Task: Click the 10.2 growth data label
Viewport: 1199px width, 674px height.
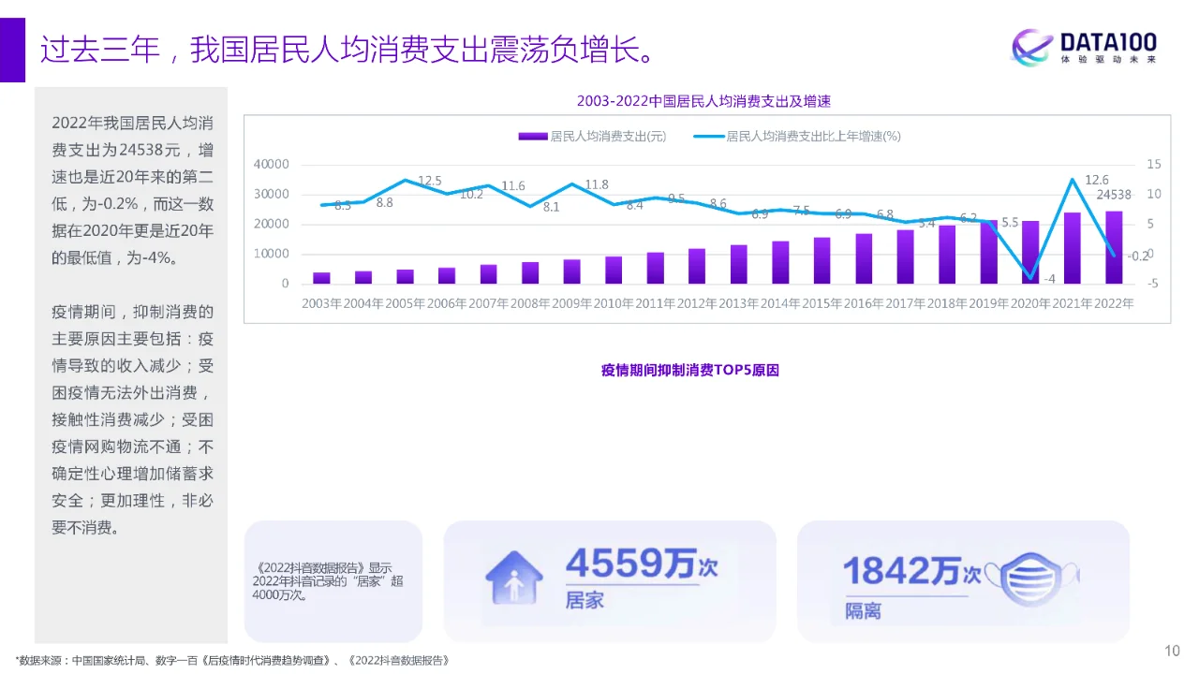Action: 471,195
